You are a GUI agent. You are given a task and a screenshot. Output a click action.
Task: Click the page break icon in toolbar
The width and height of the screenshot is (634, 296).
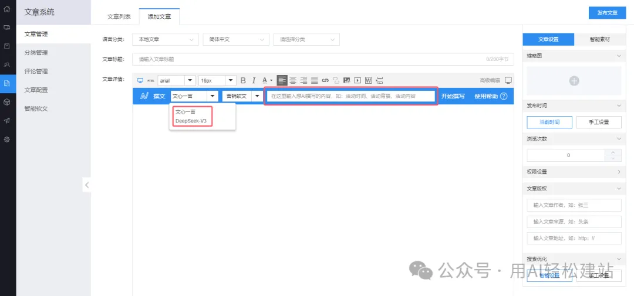coord(379,80)
